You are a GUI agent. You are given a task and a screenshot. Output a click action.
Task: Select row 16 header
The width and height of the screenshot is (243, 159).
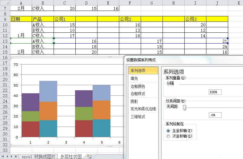pyautogui.click(x=5, y=58)
